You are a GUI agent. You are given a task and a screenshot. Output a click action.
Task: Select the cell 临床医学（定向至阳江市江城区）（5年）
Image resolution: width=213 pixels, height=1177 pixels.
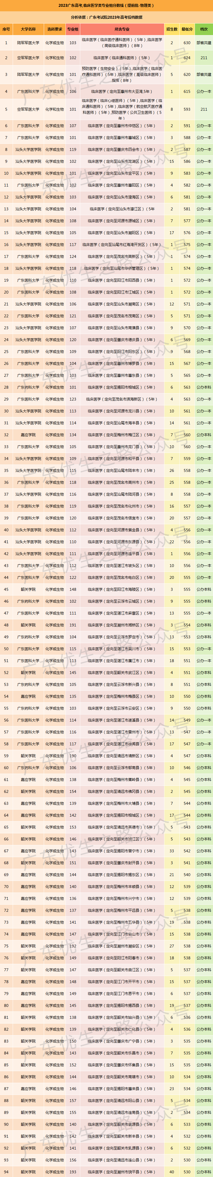pos(122,292)
